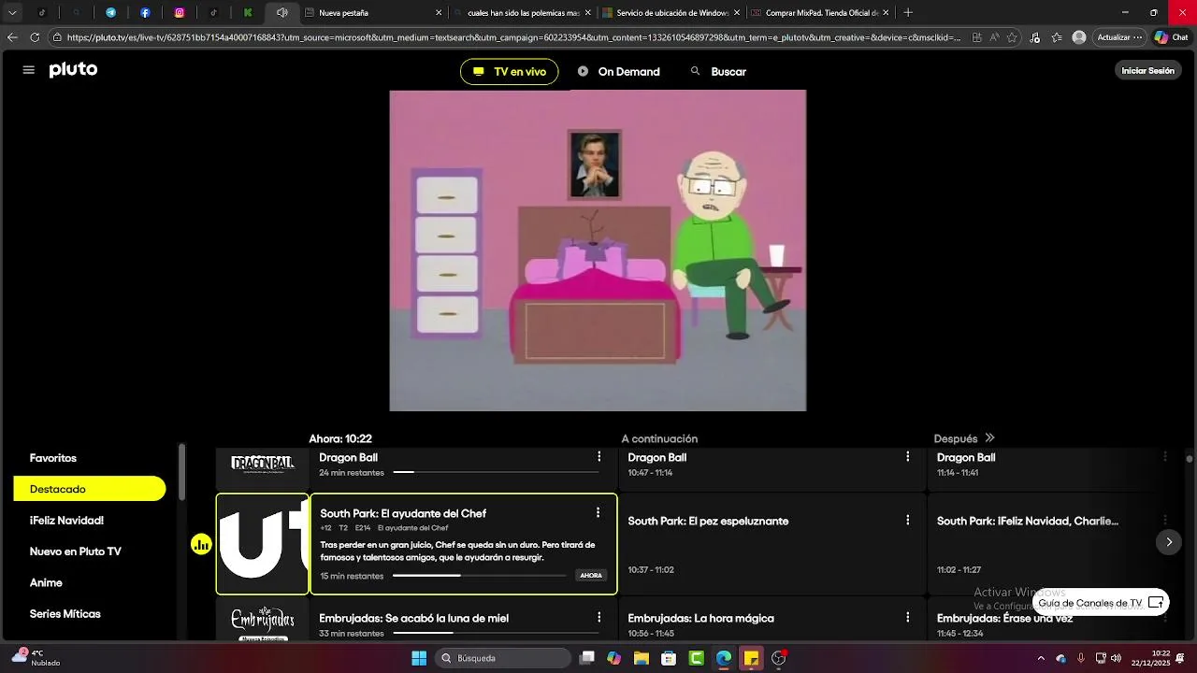Open options for Embrujadas: La hora mágica
Viewport: 1197px width, 673px height.
pos(907,618)
